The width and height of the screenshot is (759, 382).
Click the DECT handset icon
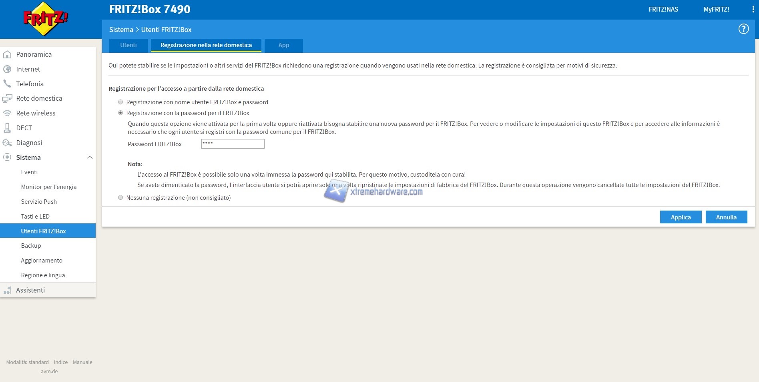[7, 128]
